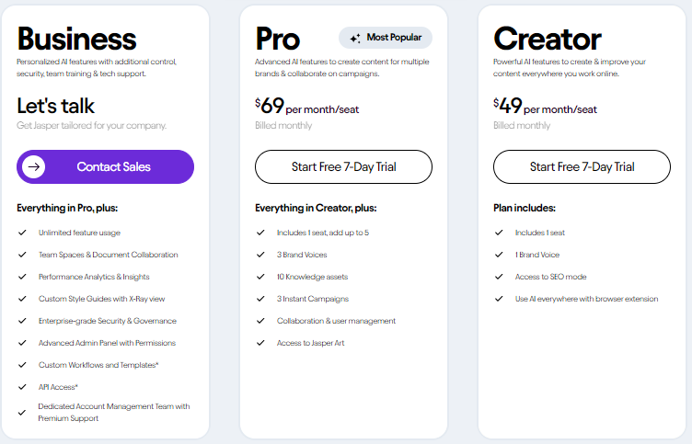The height and width of the screenshot is (444, 692).
Task: Start the Pro plan free 7-day trial
Action: pos(343,166)
